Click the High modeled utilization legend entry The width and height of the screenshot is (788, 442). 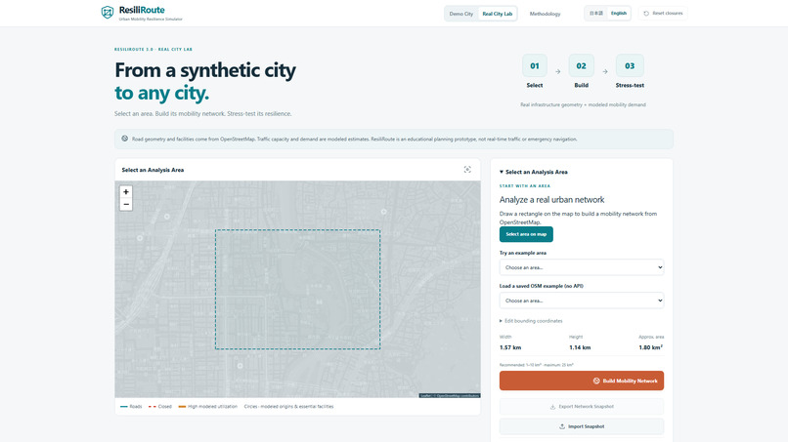coord(207,406)
